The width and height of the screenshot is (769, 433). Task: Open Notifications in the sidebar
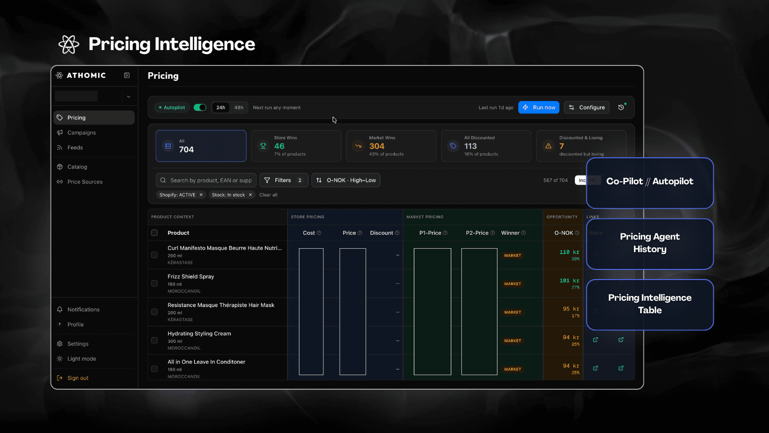[x=94, y=310]
